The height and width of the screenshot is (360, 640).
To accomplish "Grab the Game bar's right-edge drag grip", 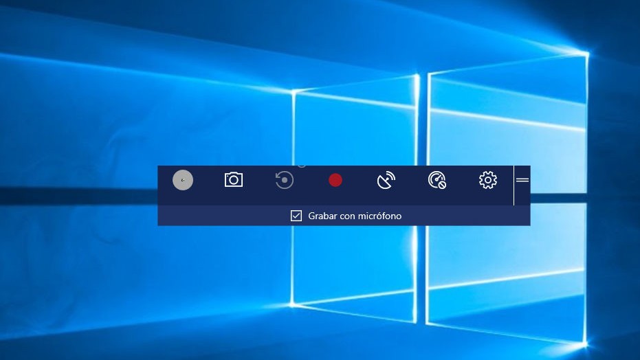I will (522, 180).
